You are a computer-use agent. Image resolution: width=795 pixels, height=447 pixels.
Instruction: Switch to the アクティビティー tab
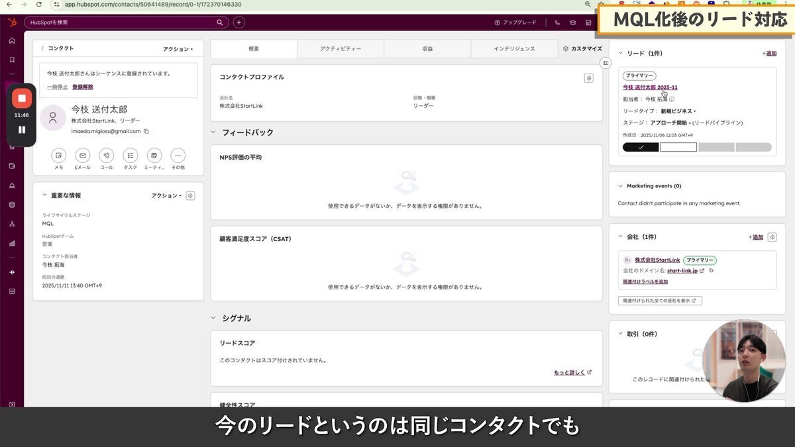[342, 48]
